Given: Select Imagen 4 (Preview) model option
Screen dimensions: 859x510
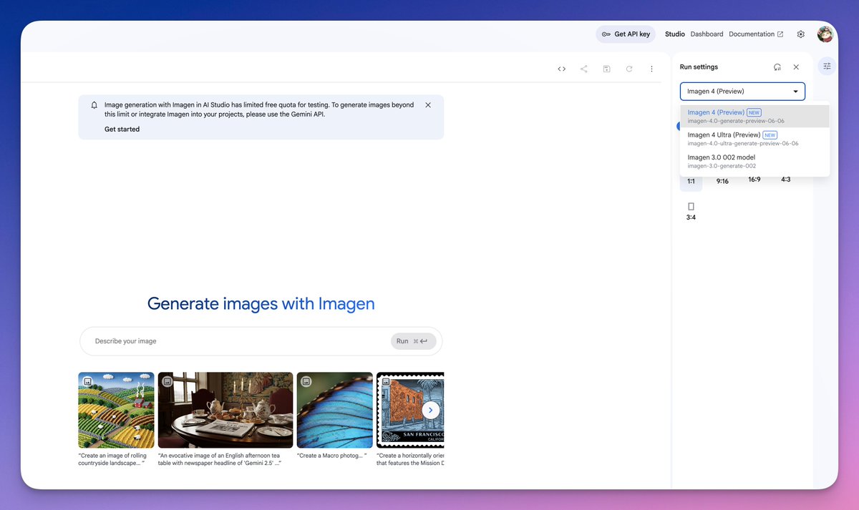Looking at the screenshot, I should [754, 117].
